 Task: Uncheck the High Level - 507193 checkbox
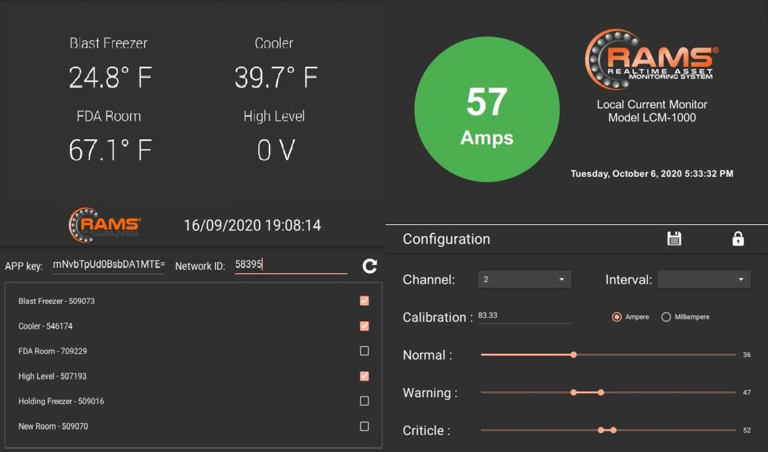[x=364, y=376]
